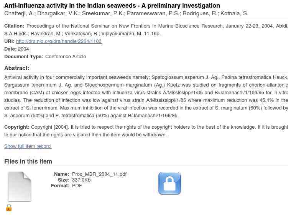Click the small orange lock under the file

[9, 208]
